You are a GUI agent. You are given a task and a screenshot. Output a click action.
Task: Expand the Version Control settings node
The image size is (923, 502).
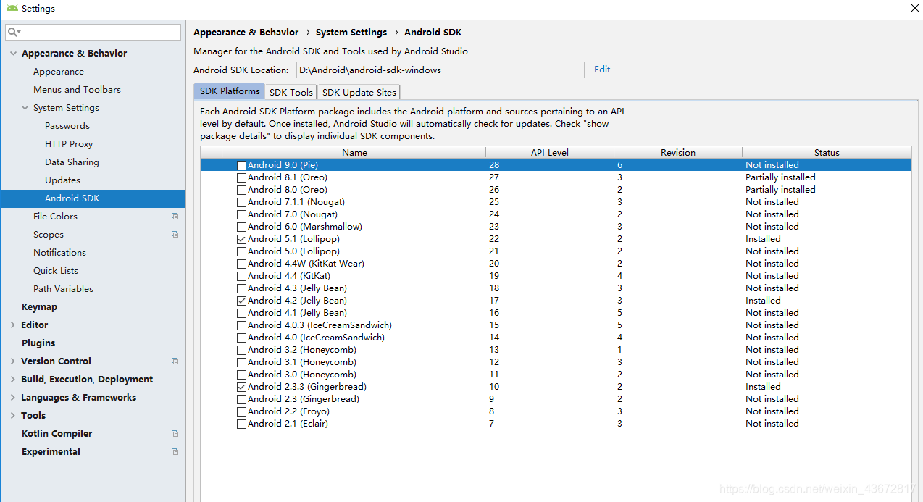click(13, 361)
